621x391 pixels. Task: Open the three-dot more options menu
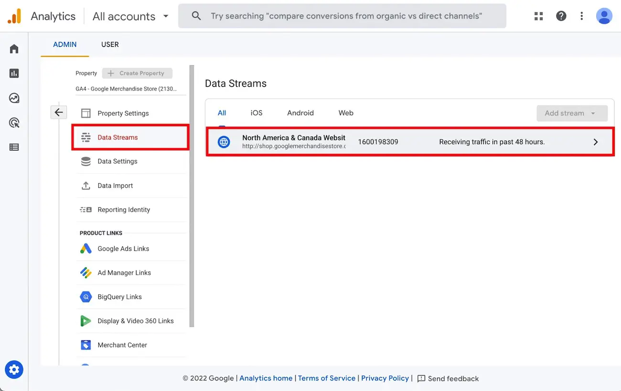tap(582, 16)
